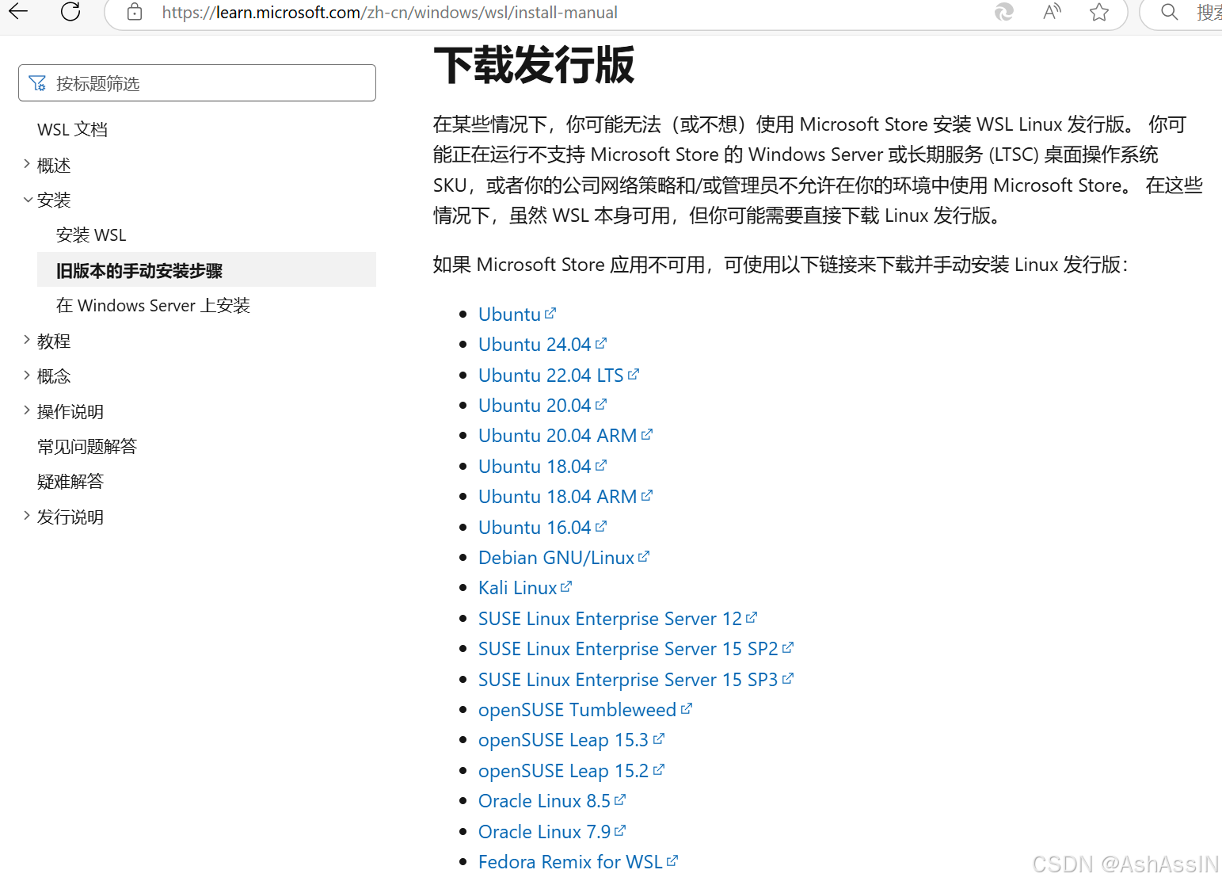Open the openSUSE Tumbleweed link
Screen dimensions: 1222x885
pyautogui.click(x=577, y=709)
